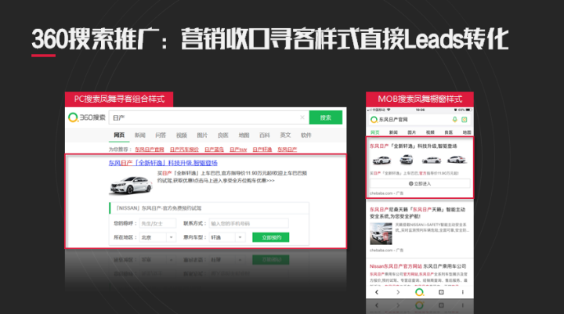This screenshot has height=314, width=564.
Task: Click the green 搜索 button
Action: click(x=326, y=117)
